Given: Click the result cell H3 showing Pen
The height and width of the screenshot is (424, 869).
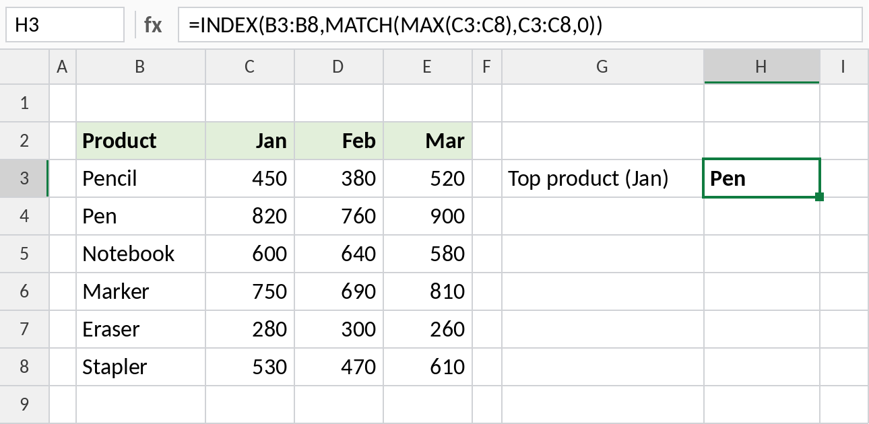Looking at the screenshot, I should point(761,178).
